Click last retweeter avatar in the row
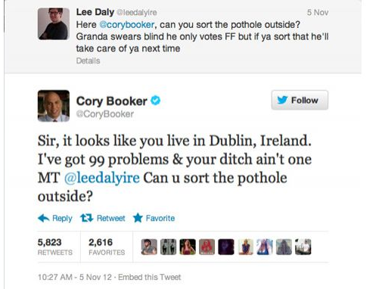The width and height of the screenshot is (379, 289). (303, 247)
